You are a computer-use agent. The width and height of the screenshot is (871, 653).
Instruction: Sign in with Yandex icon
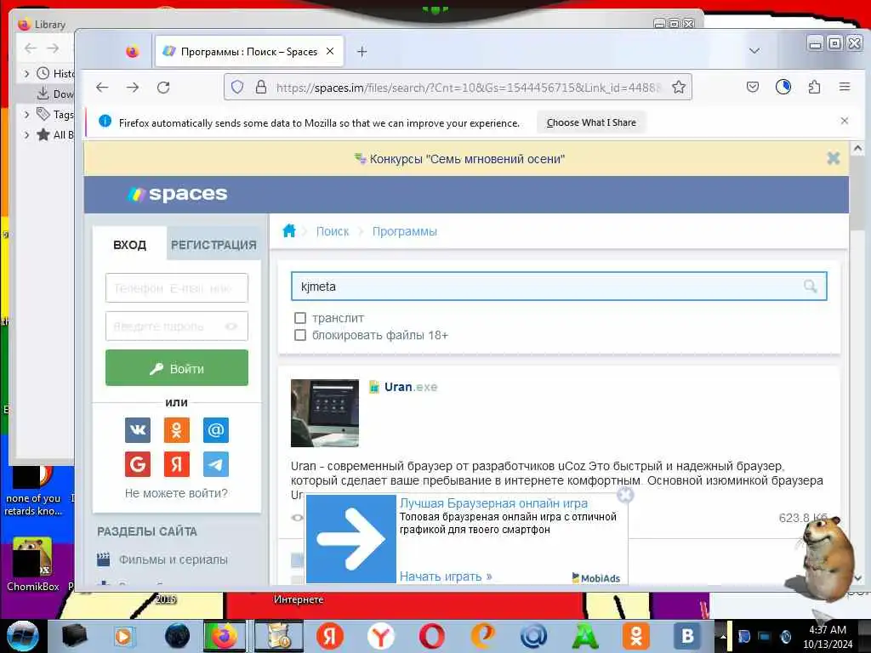pyautogui.click(x=177, y=464)
